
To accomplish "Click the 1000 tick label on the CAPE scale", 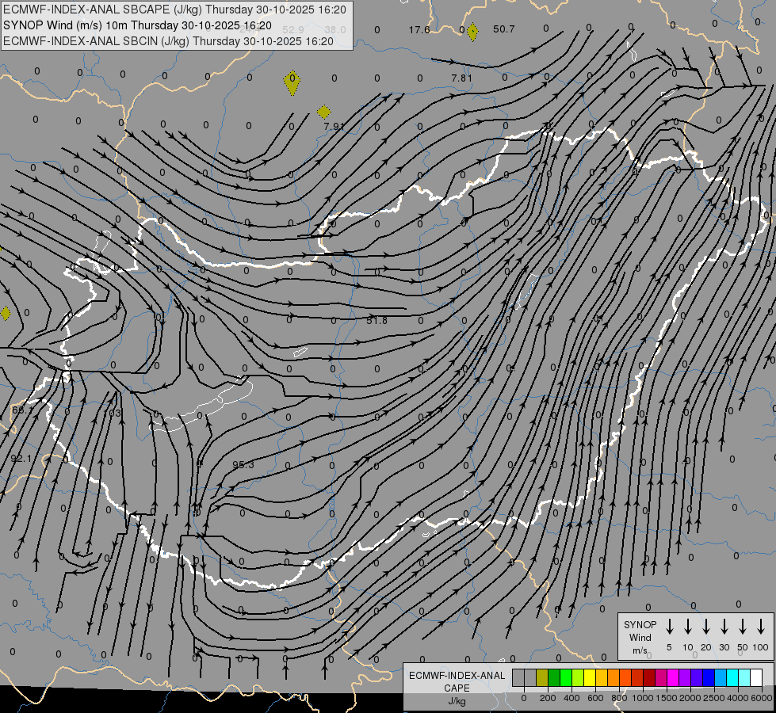I will pyautogui.click(x=643, y=698).
